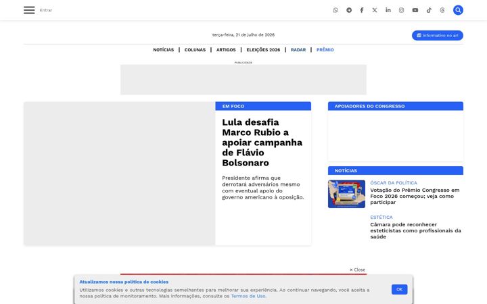
Task: Open the Votação do Prêmio Congresso article
Action: 415,196
